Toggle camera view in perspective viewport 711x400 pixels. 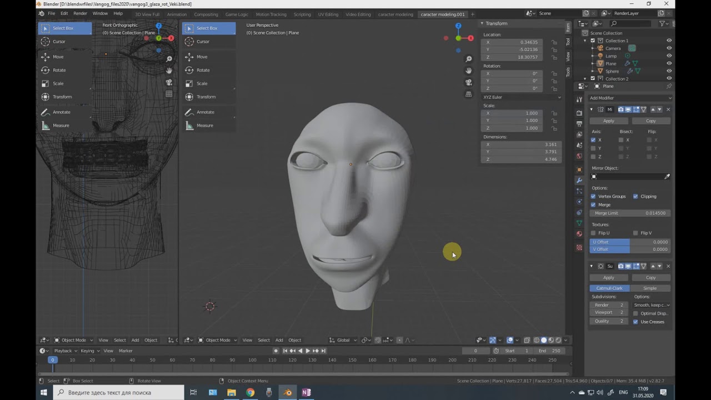[469, 82]
